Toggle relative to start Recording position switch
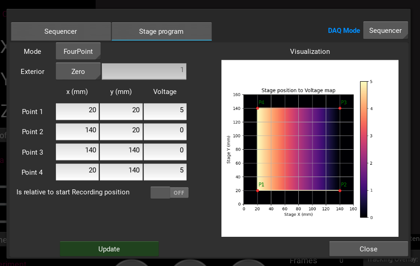 tap(169, 193)
